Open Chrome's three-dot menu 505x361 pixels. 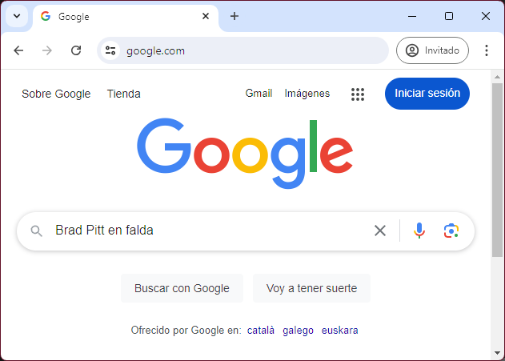pyautogui.click(x=486, y=50)
